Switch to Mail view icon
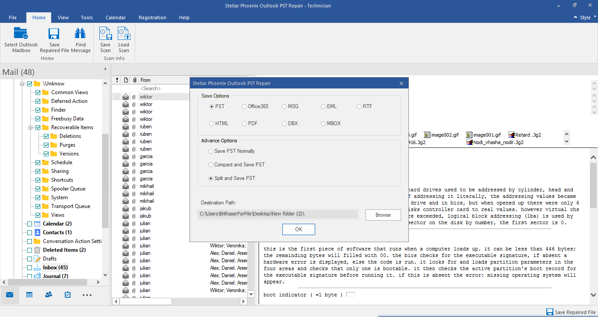This screenshot has width=598, height=317. click(x=10, y=295)
